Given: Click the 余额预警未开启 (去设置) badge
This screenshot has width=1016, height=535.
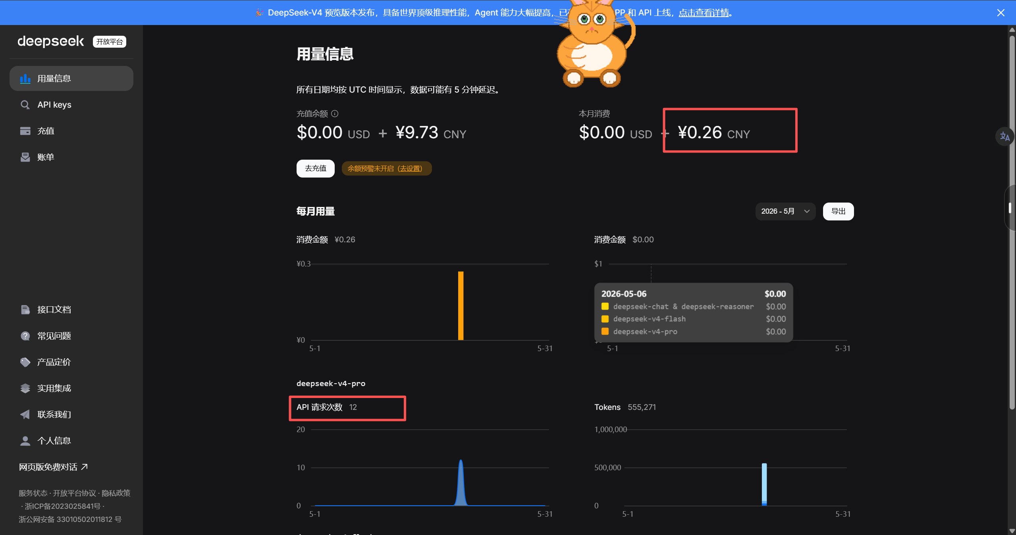Looking at the screenshot, I should click(x=386, y=168).
